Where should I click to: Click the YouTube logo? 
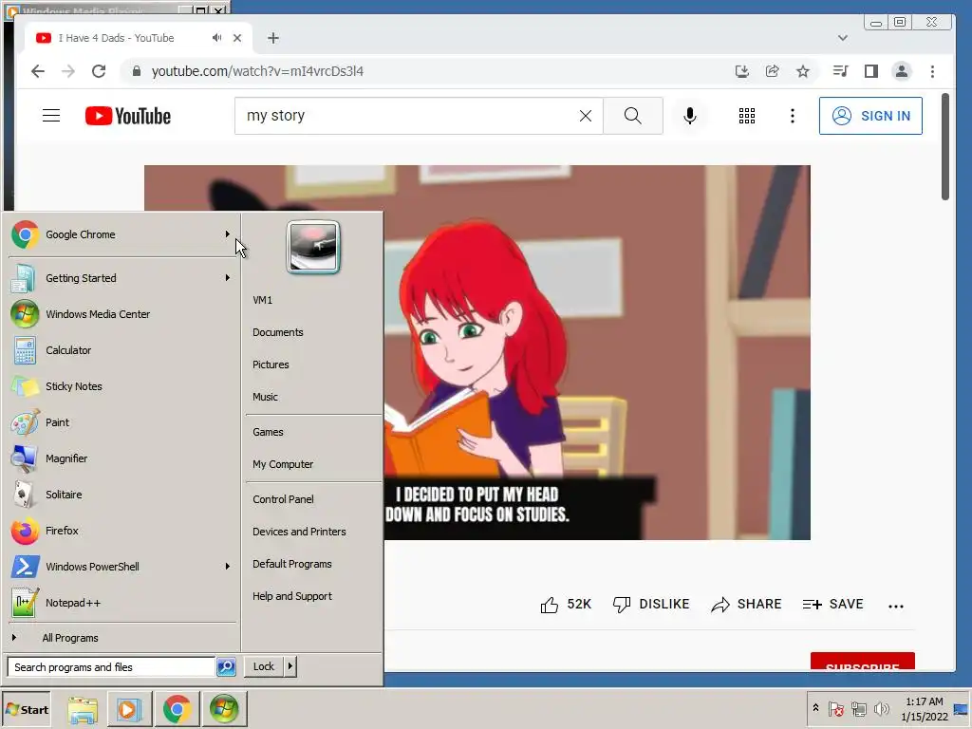click(128, 116)
